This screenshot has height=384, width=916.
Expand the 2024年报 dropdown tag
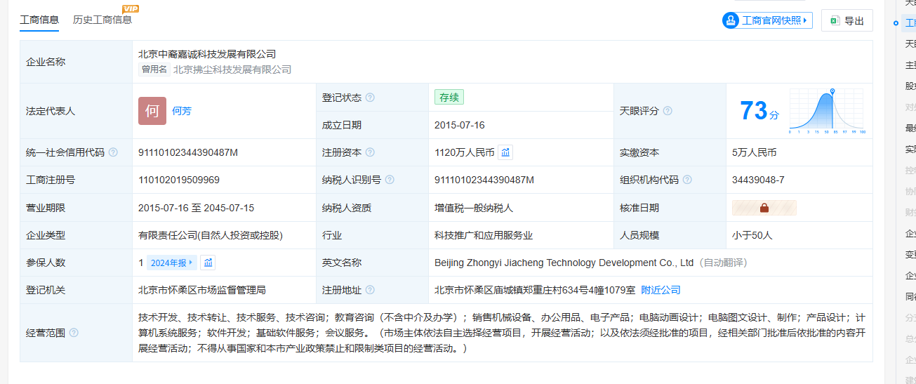172,263
